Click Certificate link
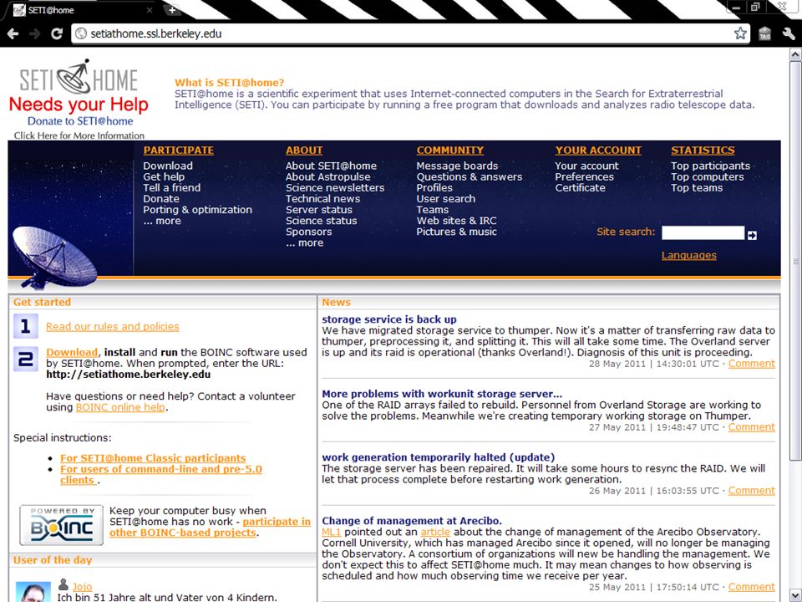This screenshot has width=802, height=602. [x=581, y=188]
